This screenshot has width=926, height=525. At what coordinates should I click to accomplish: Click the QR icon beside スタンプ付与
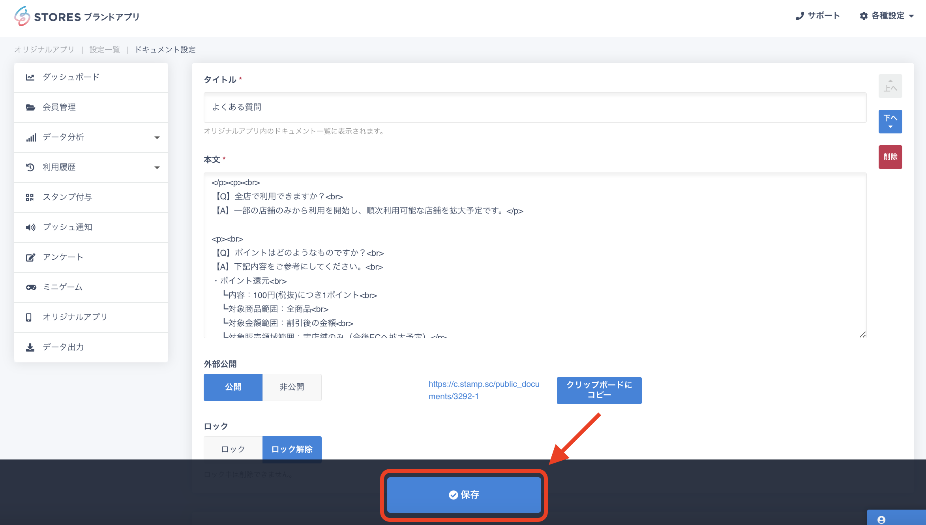30,197
